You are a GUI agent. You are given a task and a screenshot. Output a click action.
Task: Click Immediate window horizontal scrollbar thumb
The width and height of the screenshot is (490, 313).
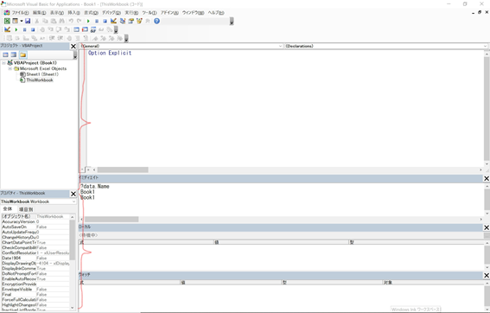click(111, 220)
